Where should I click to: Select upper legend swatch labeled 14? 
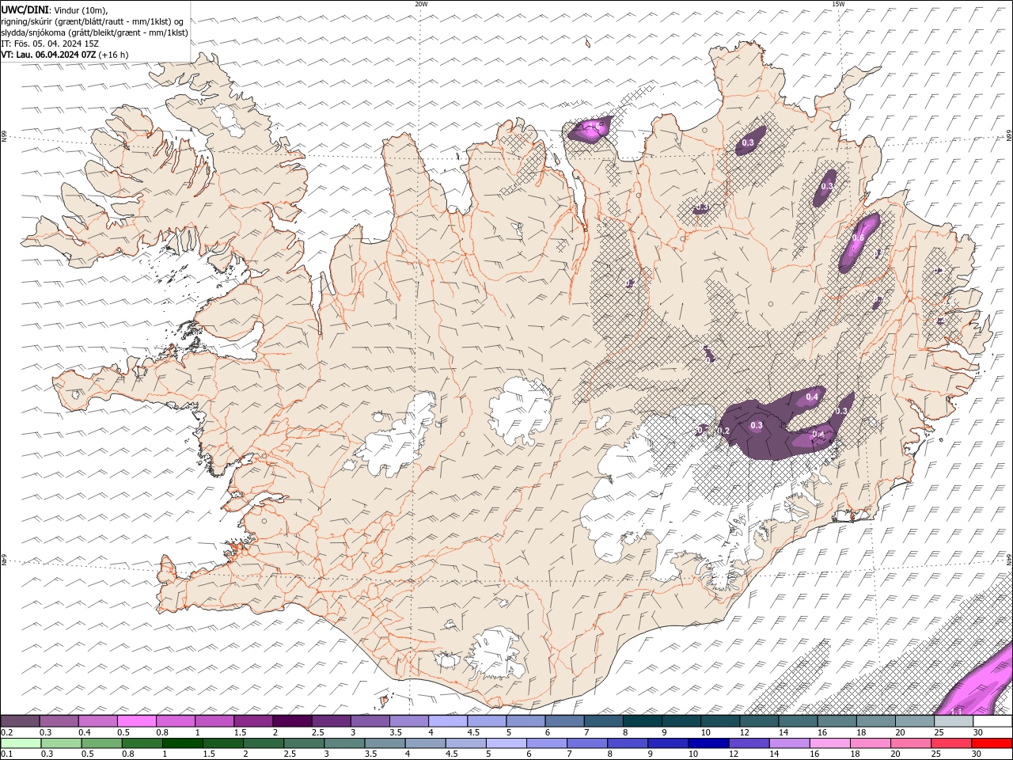click(x=798, y=721)
